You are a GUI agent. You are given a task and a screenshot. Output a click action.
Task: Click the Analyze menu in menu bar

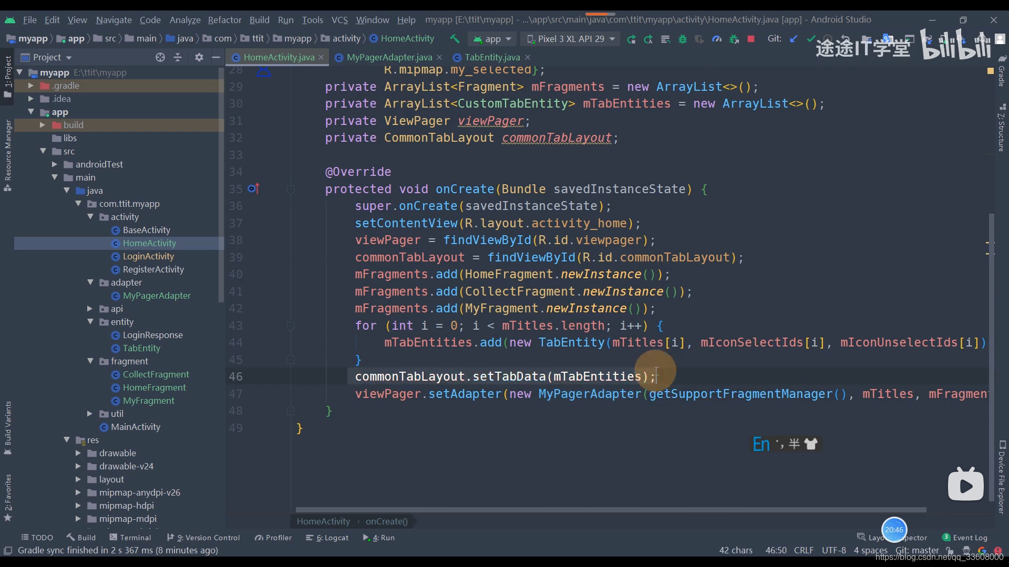[184, 19]
